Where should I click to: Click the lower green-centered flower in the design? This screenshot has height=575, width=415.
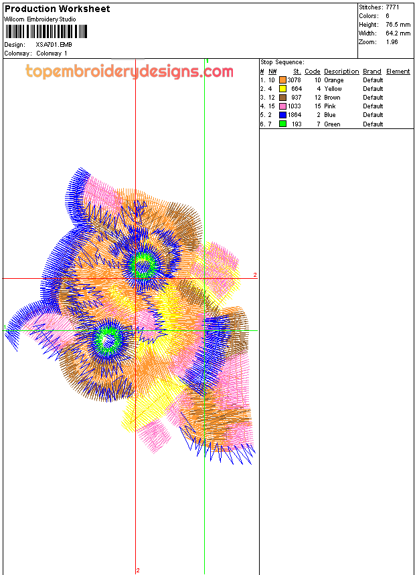[x=108, y=341]
